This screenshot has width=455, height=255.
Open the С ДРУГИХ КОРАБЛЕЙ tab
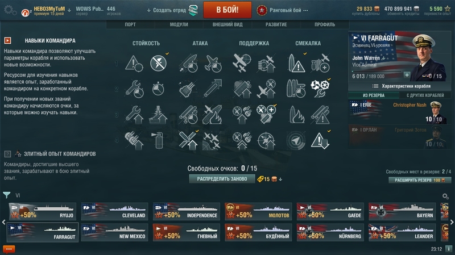tap(425, 95)
